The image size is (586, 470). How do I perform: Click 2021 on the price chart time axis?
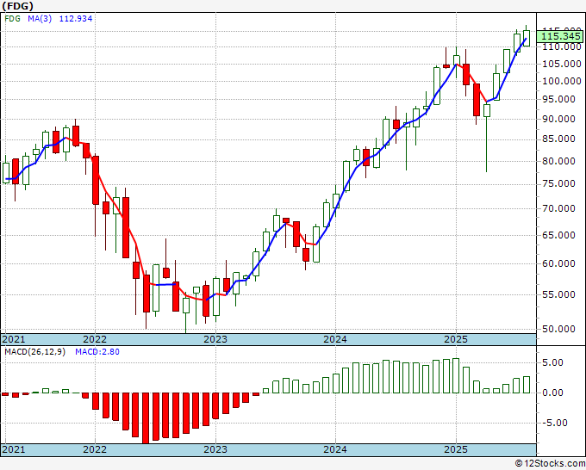point(14,339)
